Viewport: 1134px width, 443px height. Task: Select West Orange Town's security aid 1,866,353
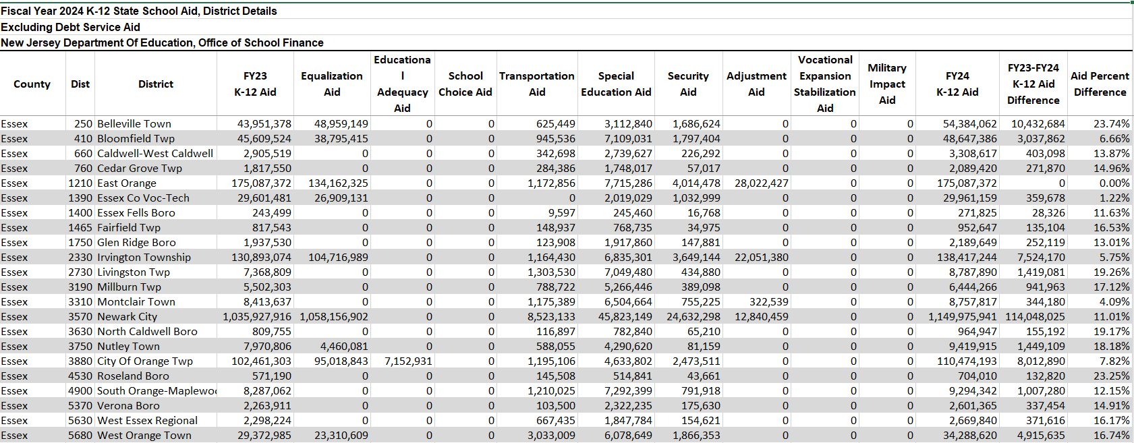(696, 435)
